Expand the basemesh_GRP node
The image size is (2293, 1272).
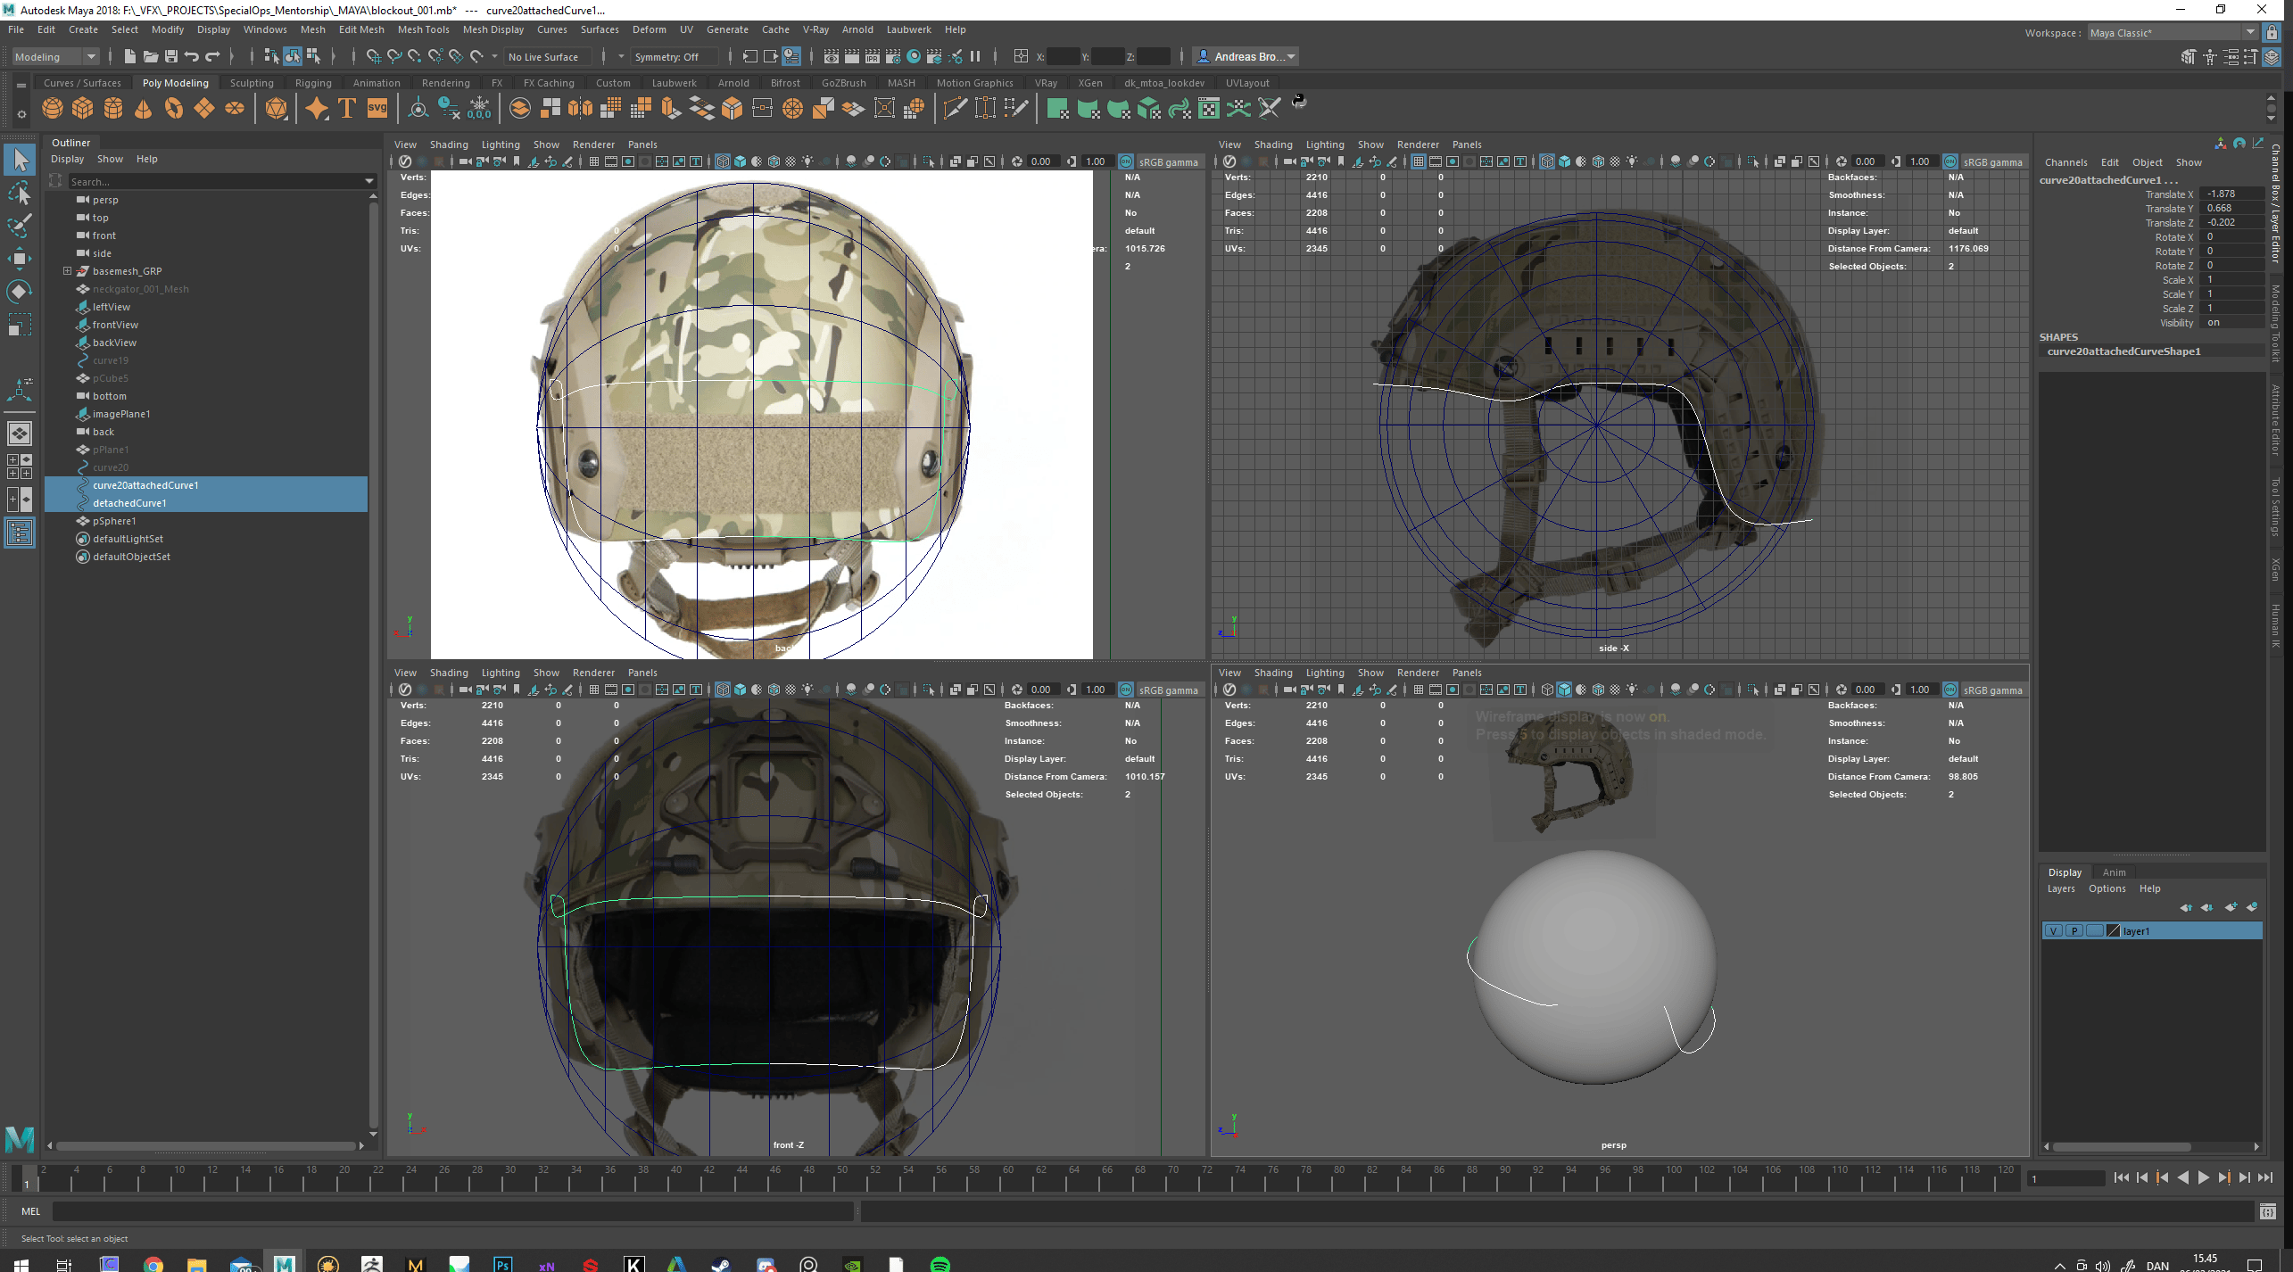(x=67, y=271)
